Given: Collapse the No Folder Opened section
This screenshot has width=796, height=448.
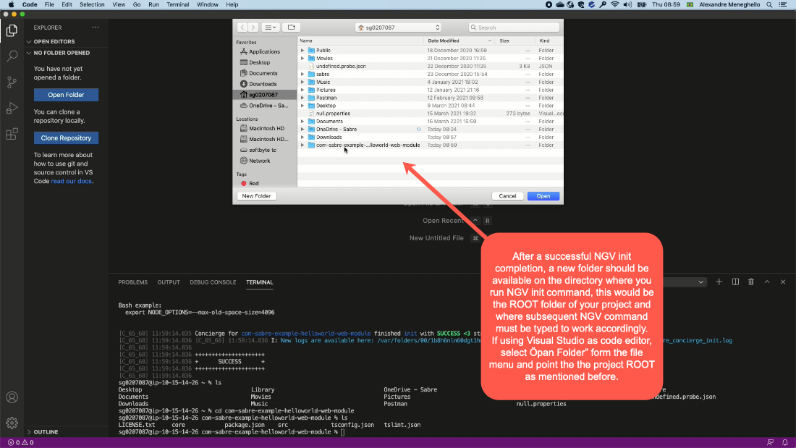Looking at the screenshot, I should point(29,53).
